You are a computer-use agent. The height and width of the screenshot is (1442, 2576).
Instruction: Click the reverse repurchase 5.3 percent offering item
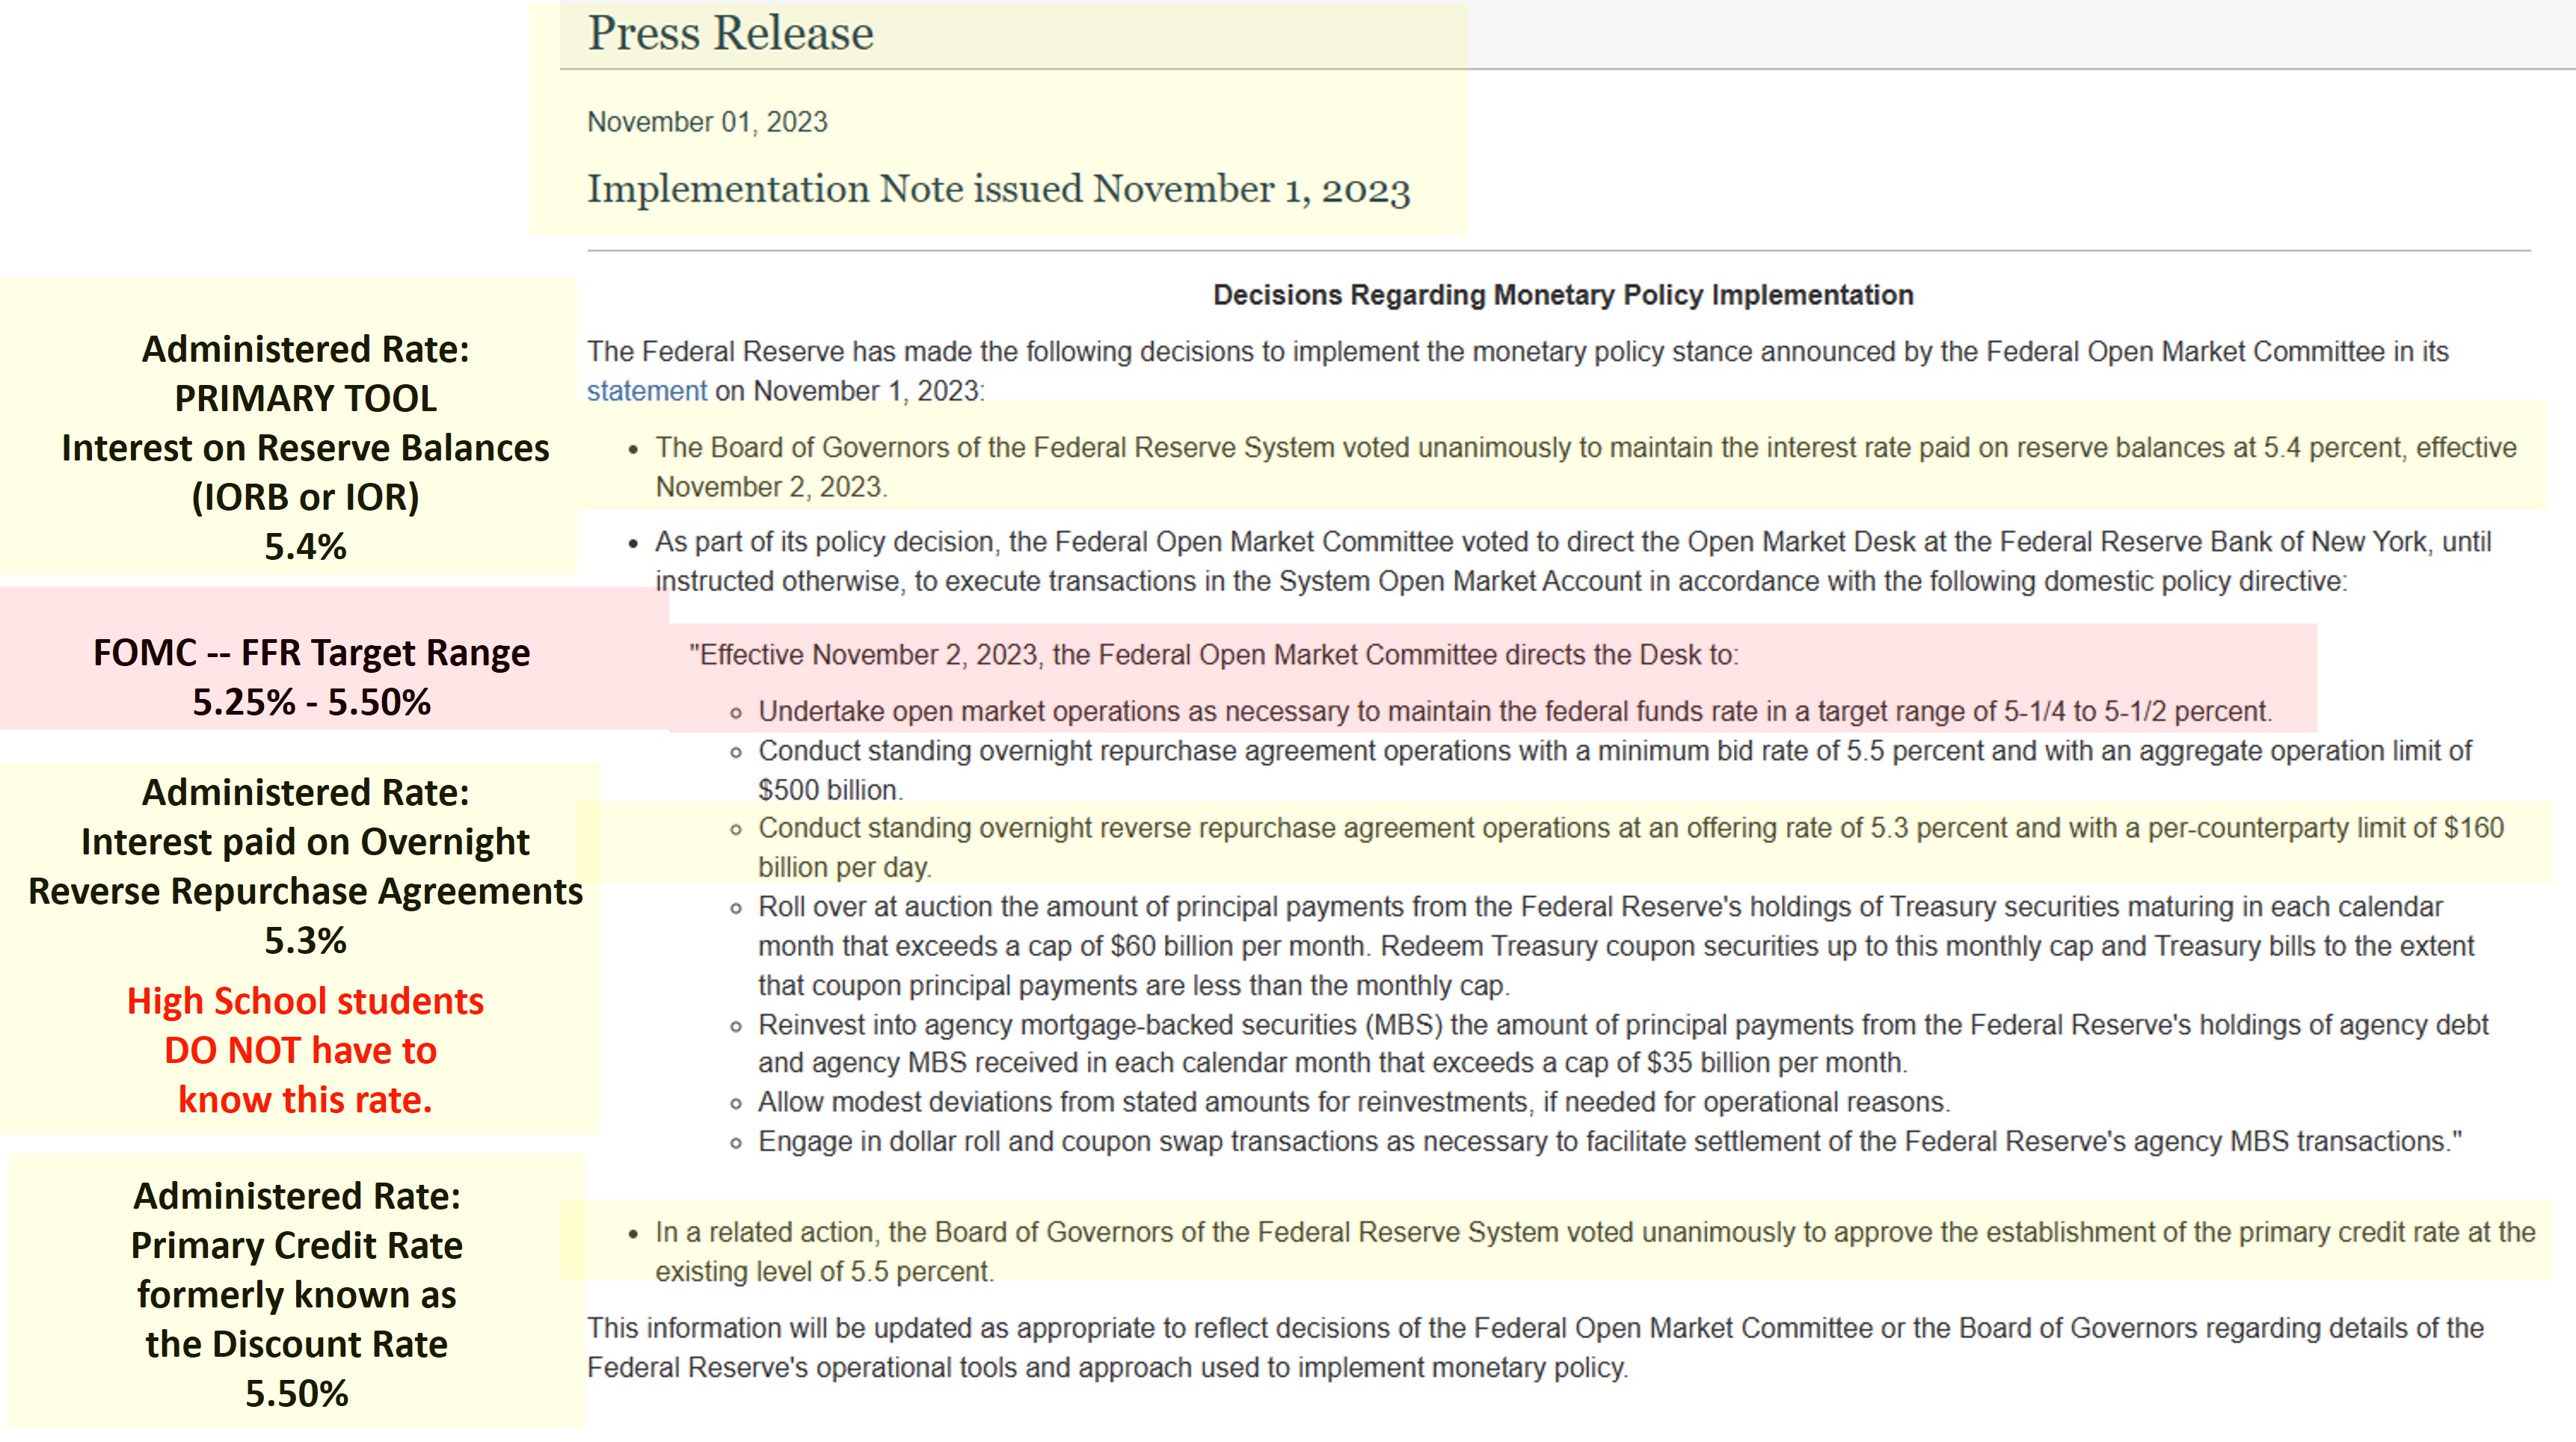tap(1630, 829)
